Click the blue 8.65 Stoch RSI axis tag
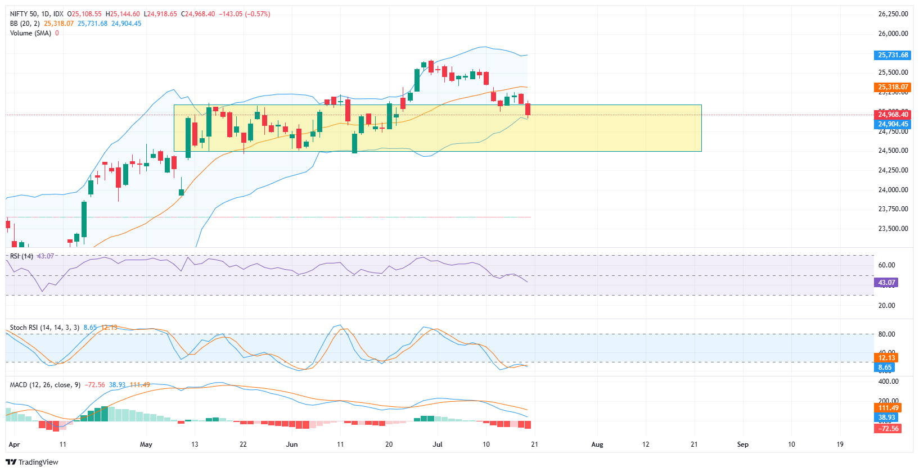 885,367
